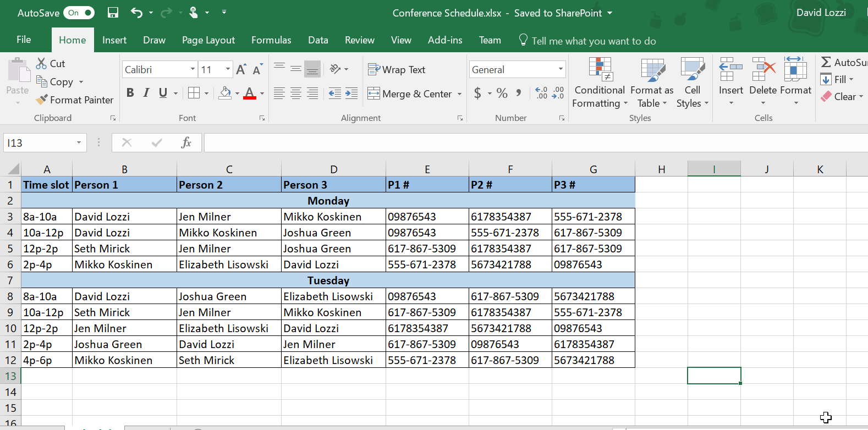Select the Monday merged header cell
The width and height of the screenshot is (868, 430).
tap(328, 201)
